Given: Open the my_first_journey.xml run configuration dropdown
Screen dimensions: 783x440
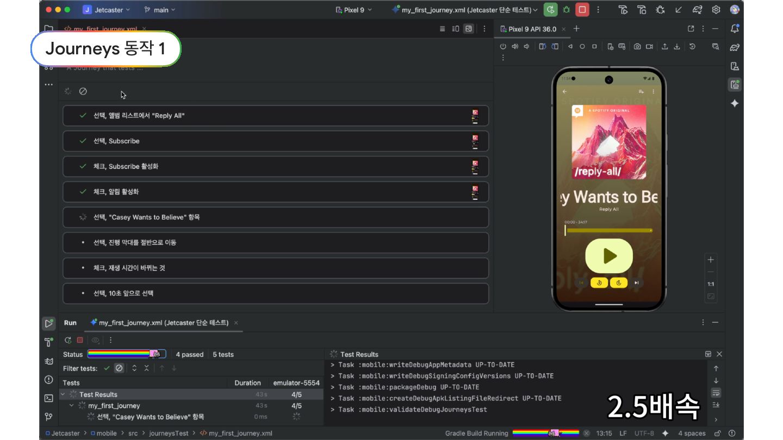Looking at the screenshot, I should [x=464, y=10].
